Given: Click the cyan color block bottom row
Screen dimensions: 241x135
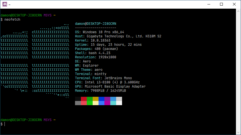Looking at the screenshot, I should (x=113, y=103).
